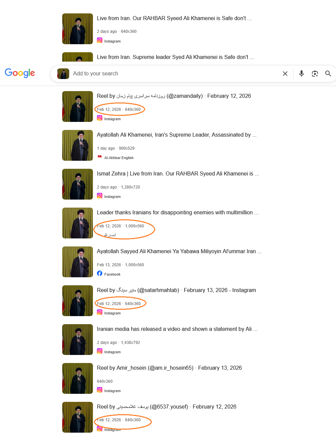
Task: Open the Ismat Zehra result link
Action: [x=178, y=174]
